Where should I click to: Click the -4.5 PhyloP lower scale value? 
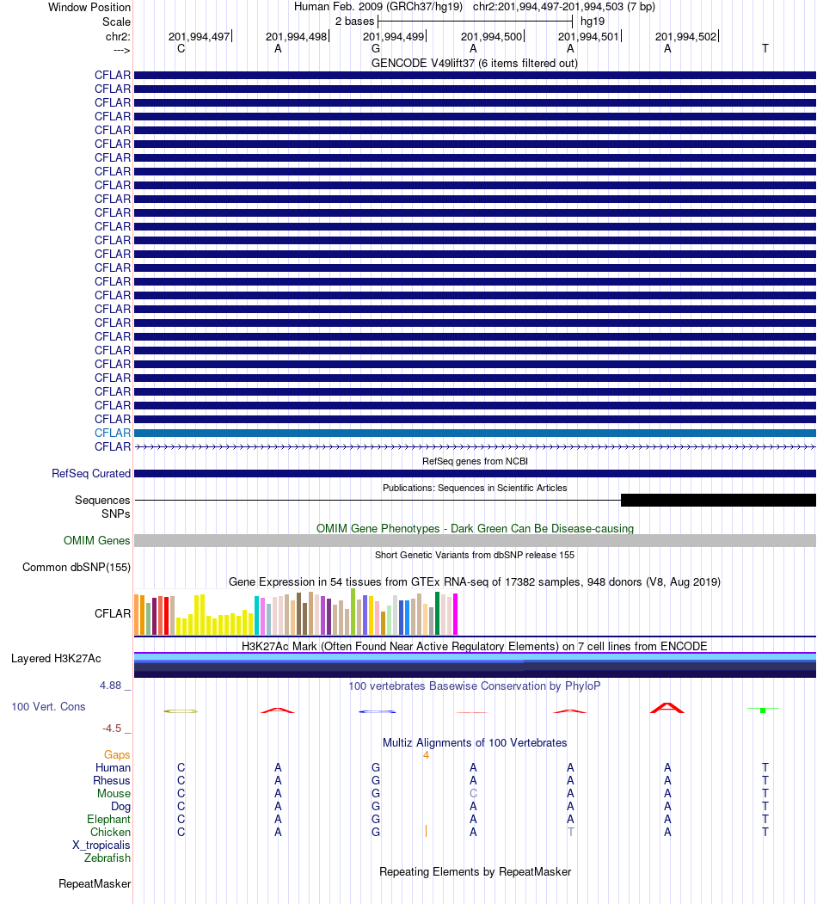(x=112, y=729)
